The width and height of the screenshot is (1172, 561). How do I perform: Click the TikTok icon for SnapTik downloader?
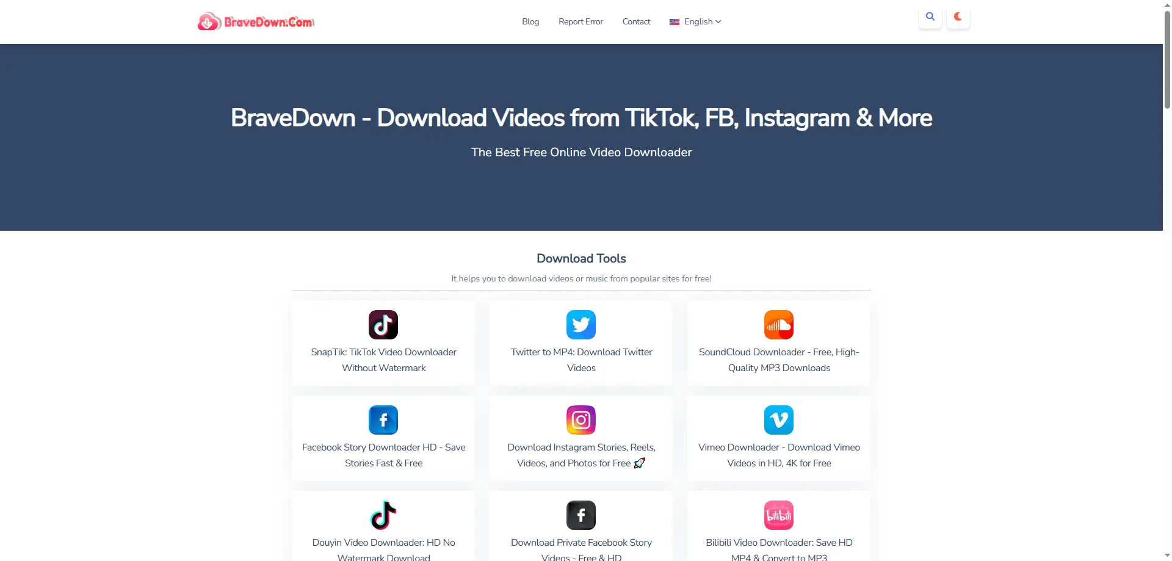coord(383,325)
